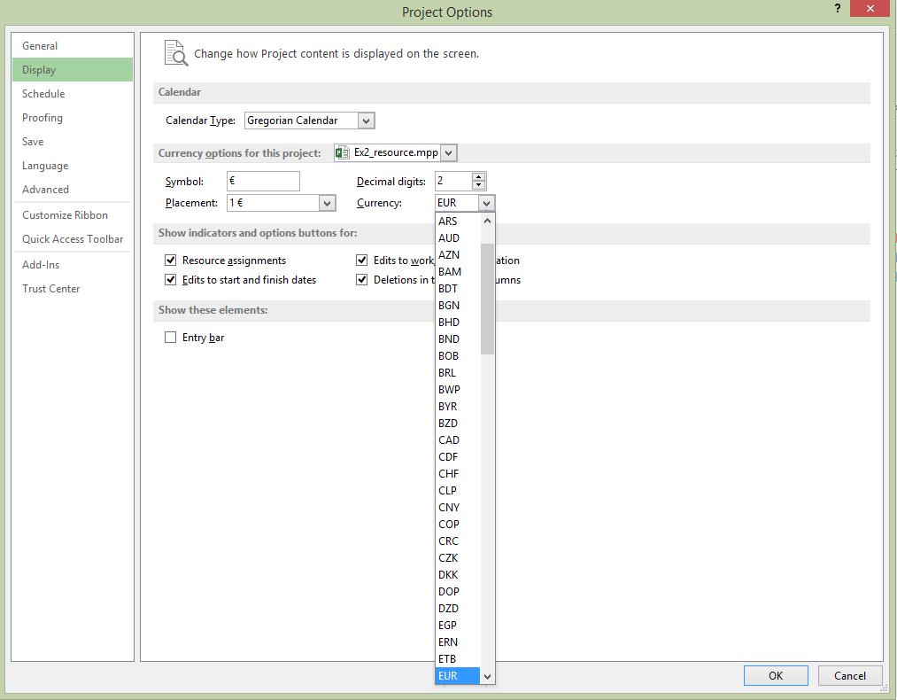The height and width of the screenshot is (700, 897).
Task: Confirm with the OK button
Action: 776,676
